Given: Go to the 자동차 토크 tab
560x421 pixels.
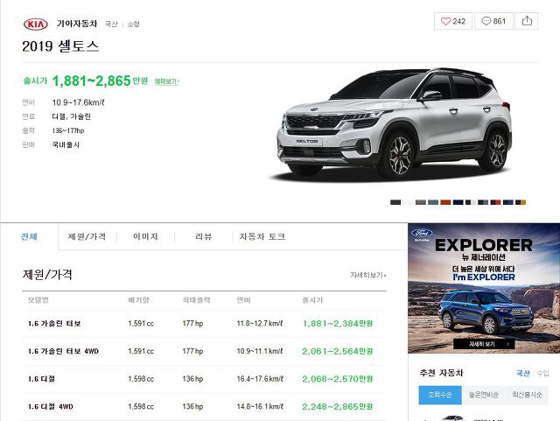Looking at the screenshot, I should click(x=262, y=236).
